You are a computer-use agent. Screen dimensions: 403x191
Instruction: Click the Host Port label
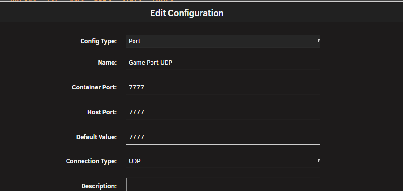102,112
